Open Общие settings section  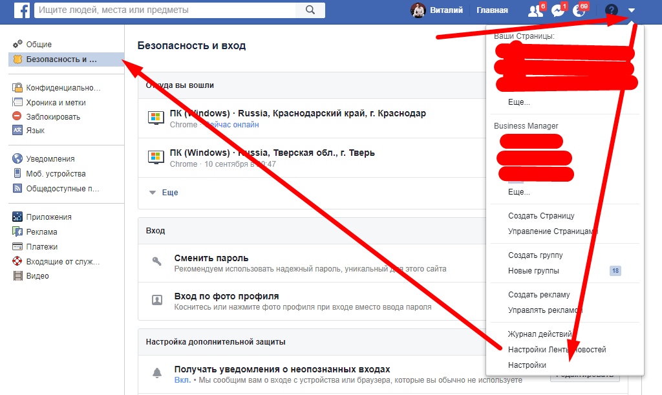coord(39,45)
